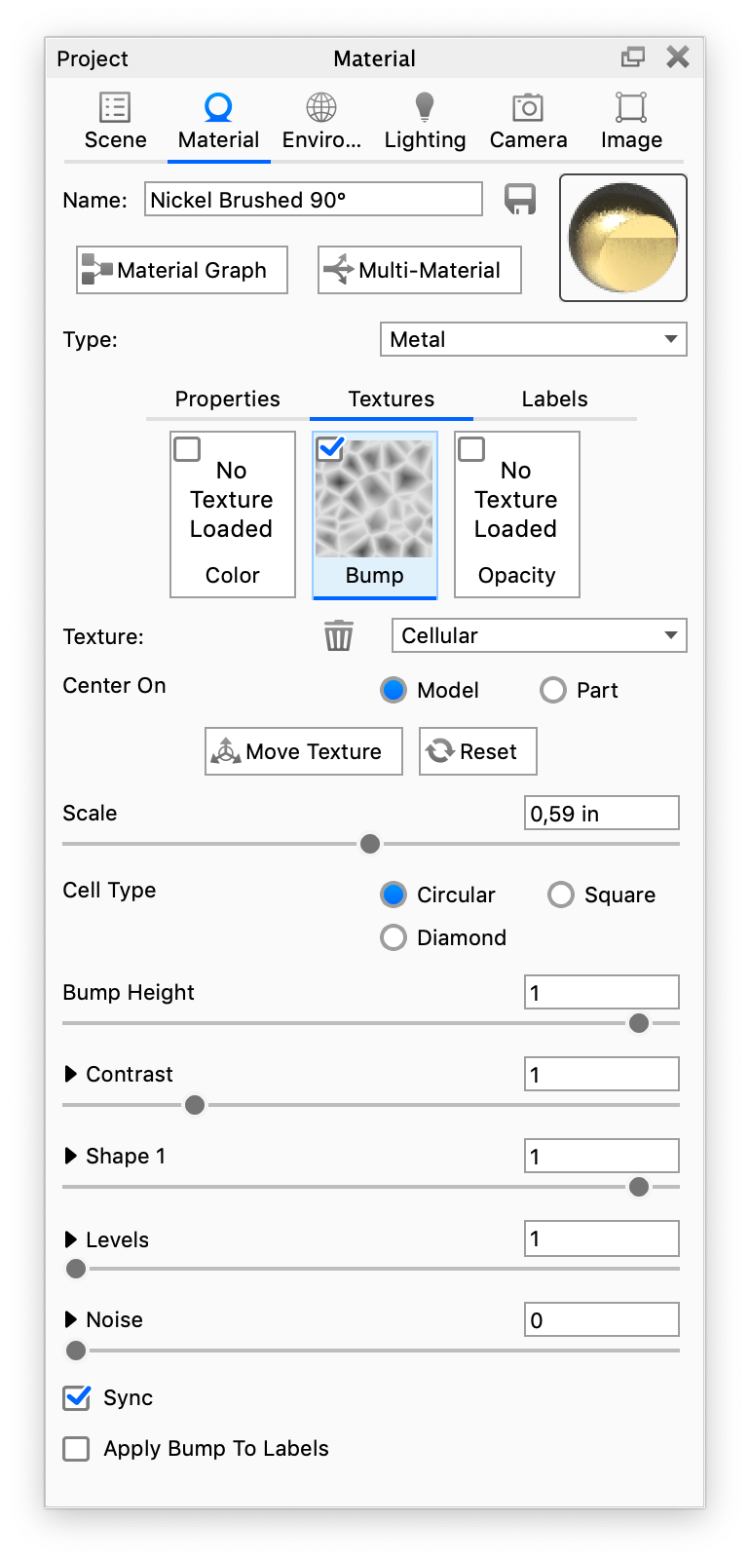Image resolution: width=750 pixels, height=1561 pixels.
Task: Choose Diamond cell type
Action: tap(394, 937)
